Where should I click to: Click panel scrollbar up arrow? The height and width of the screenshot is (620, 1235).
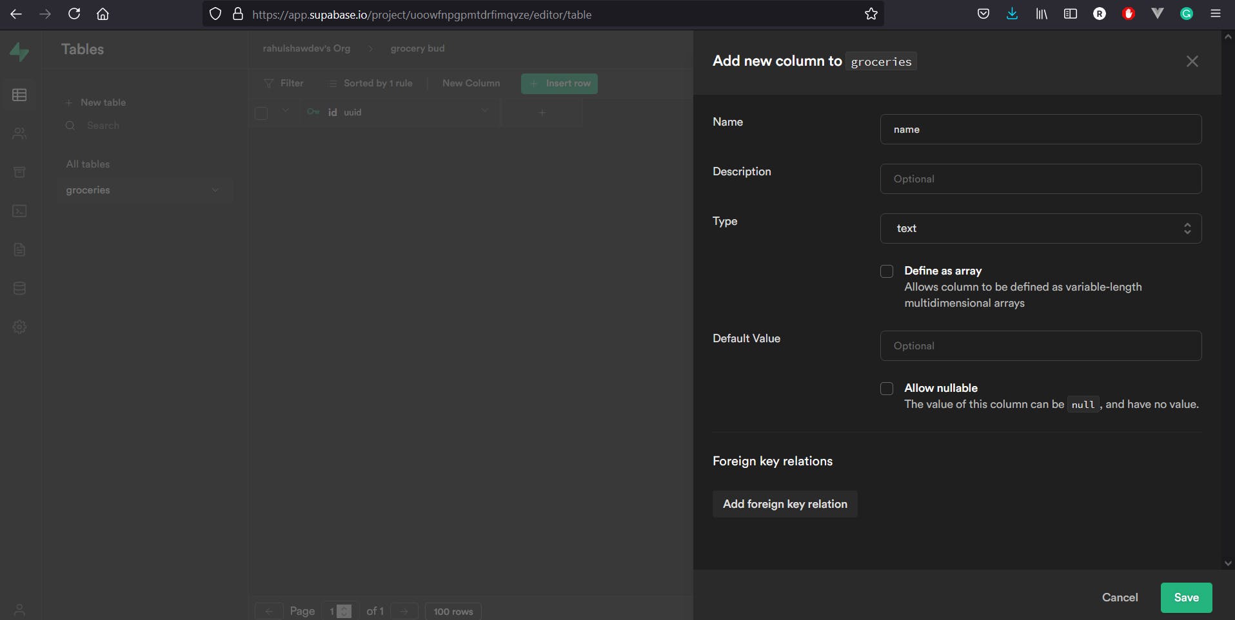point(1228,37)
